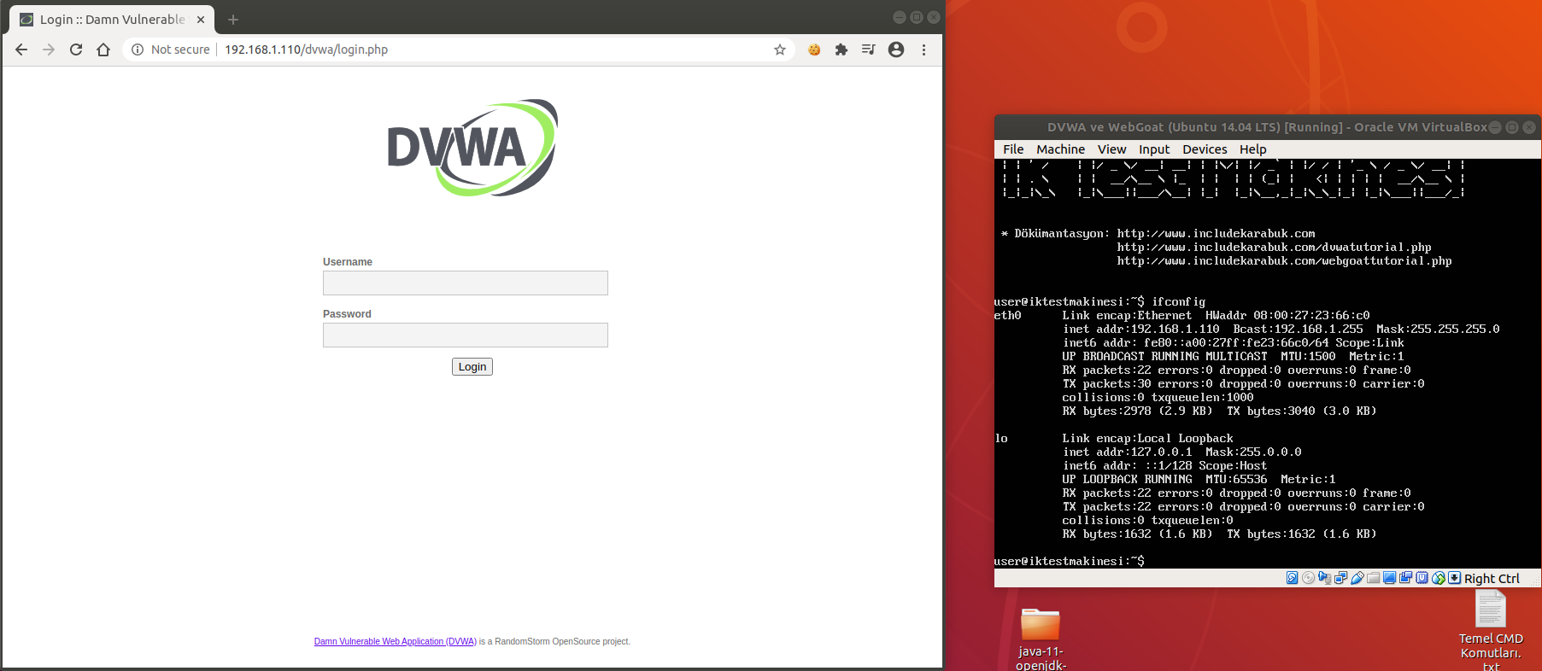Click the terminal prompt at the bottom of the VM
The image size is (1542, 671).
click(x=1069, y=561)
